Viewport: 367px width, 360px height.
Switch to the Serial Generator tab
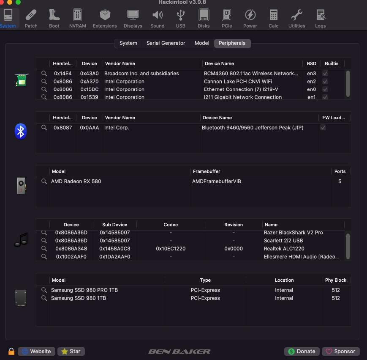pyautogui.click(x=166, y=43)
